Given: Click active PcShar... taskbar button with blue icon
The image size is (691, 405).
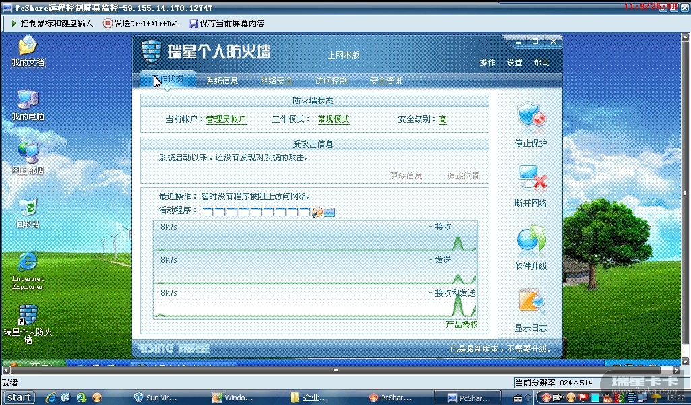Looking at the screenshot, I should click(468, 398).
